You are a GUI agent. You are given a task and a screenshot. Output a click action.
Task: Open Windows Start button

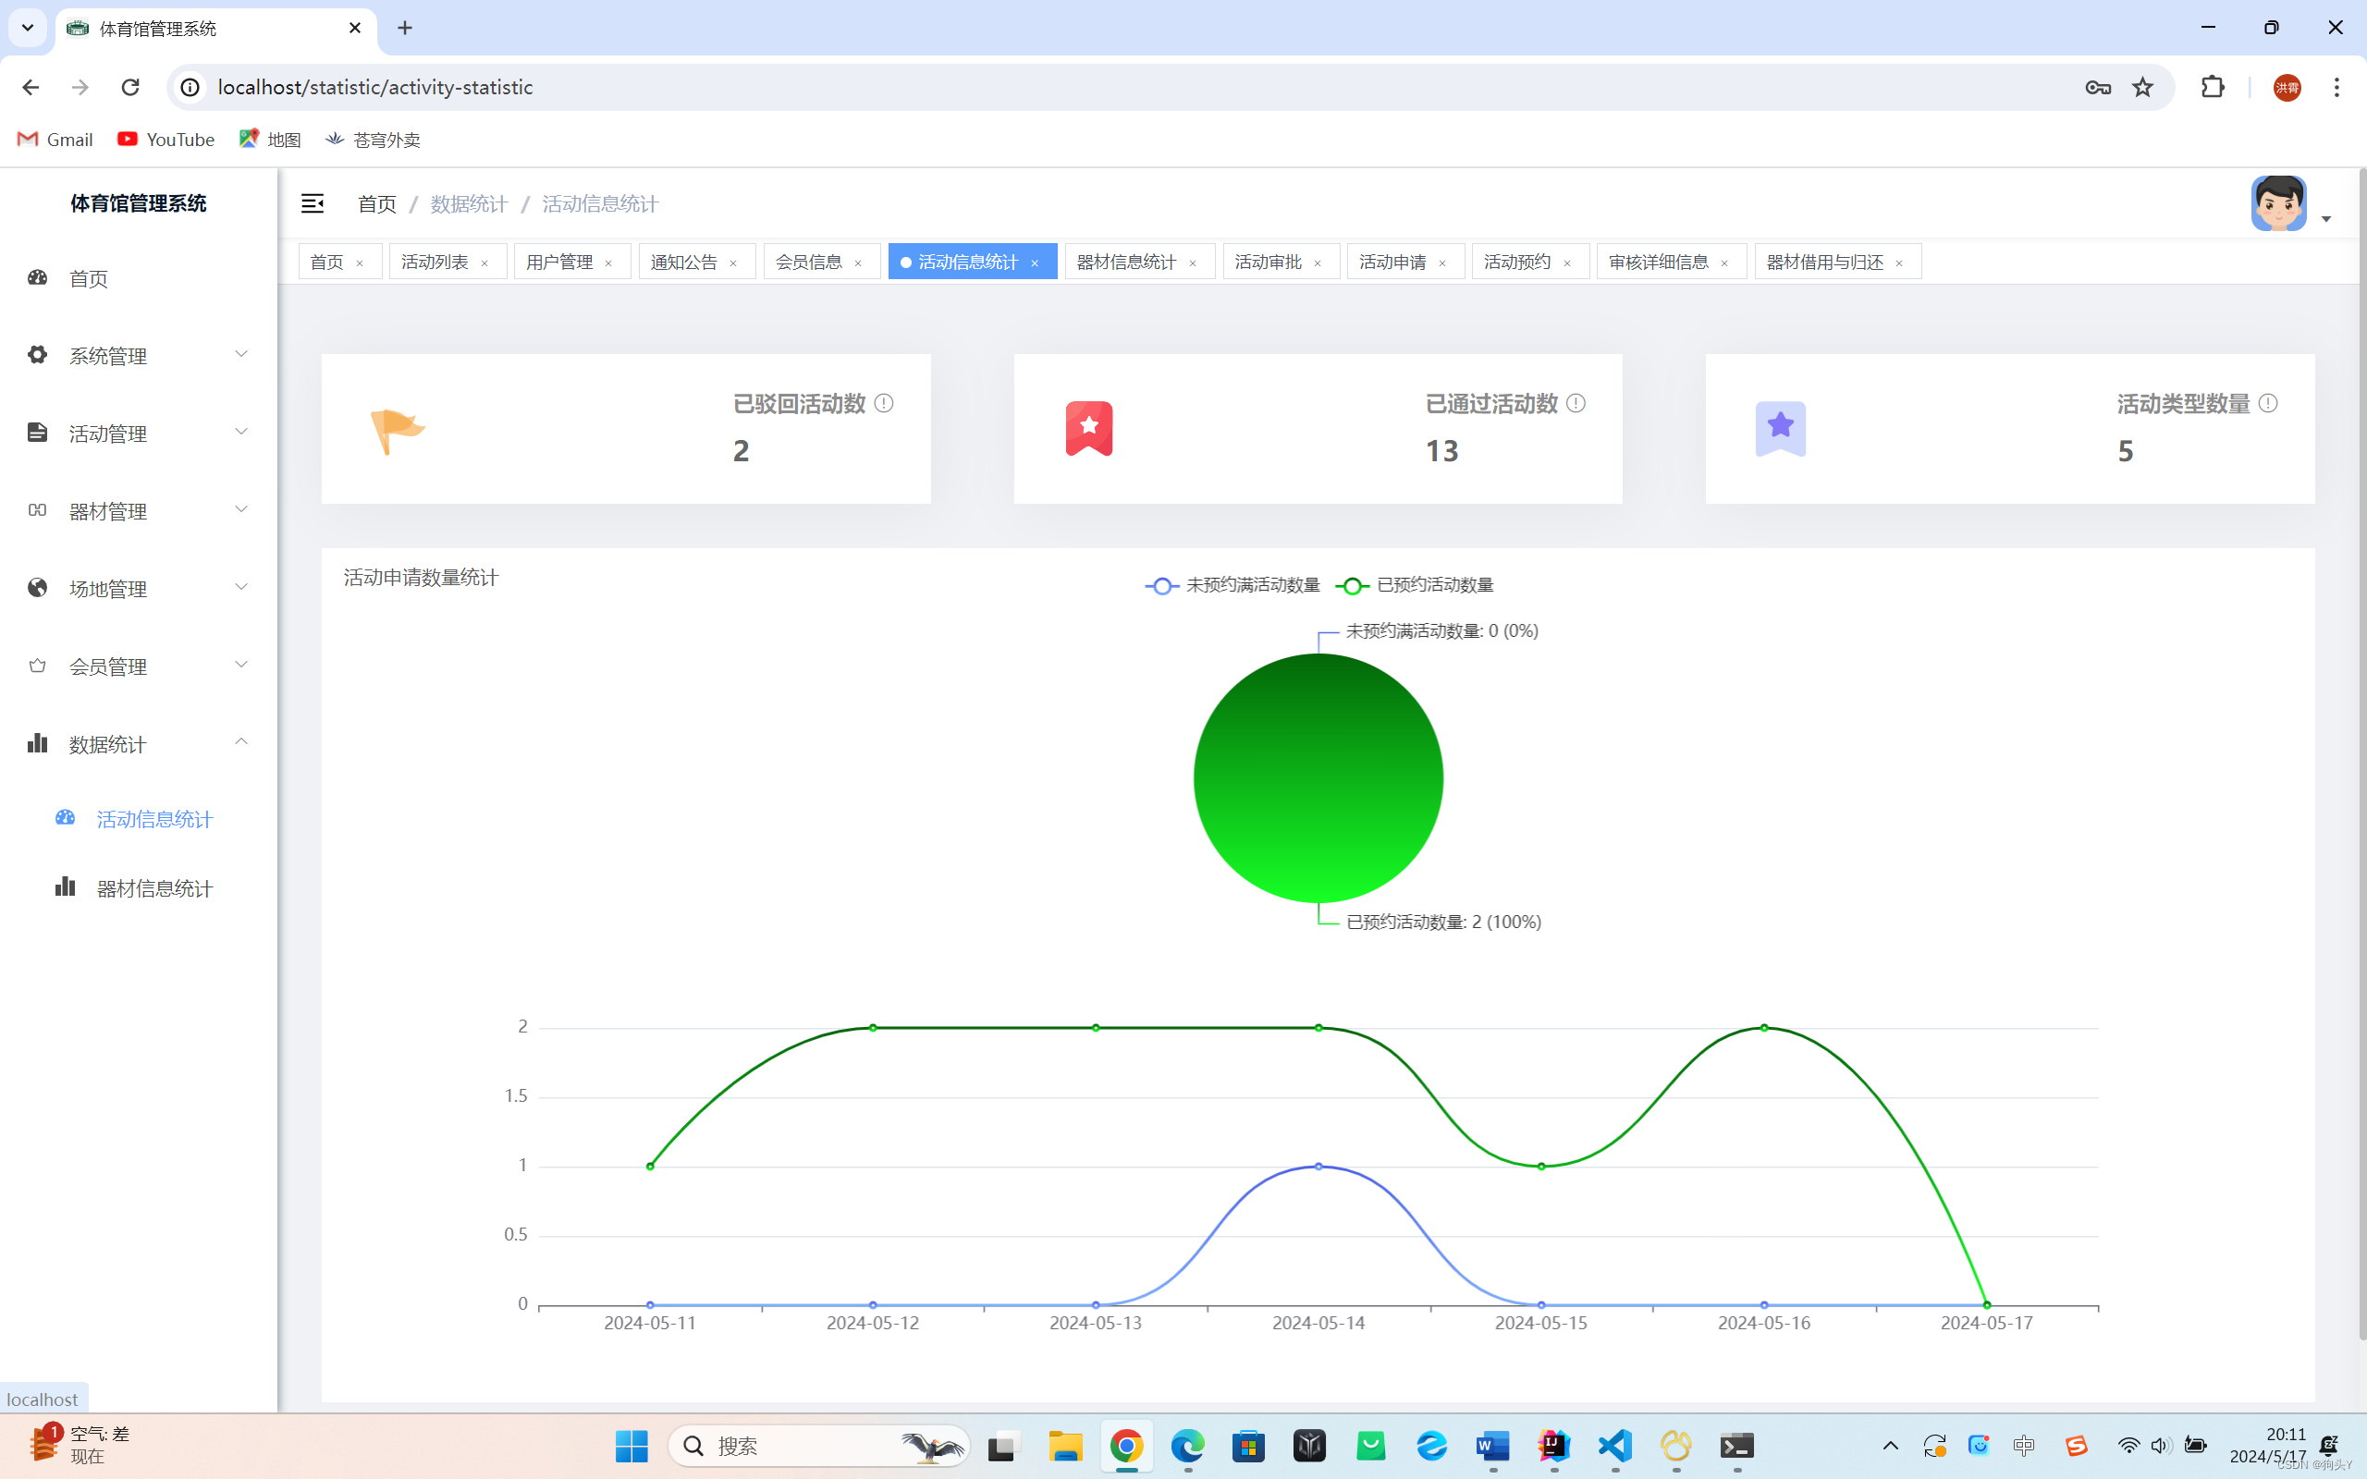pyautogui.click(x=632, y=1446)
